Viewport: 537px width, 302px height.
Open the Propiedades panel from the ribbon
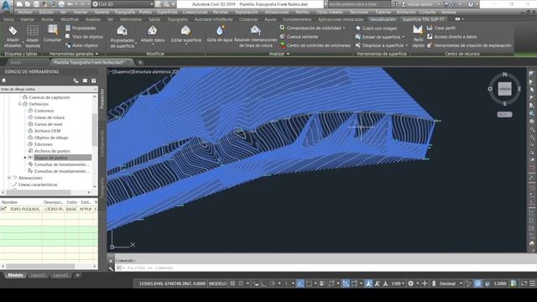(x=81, y=28)
